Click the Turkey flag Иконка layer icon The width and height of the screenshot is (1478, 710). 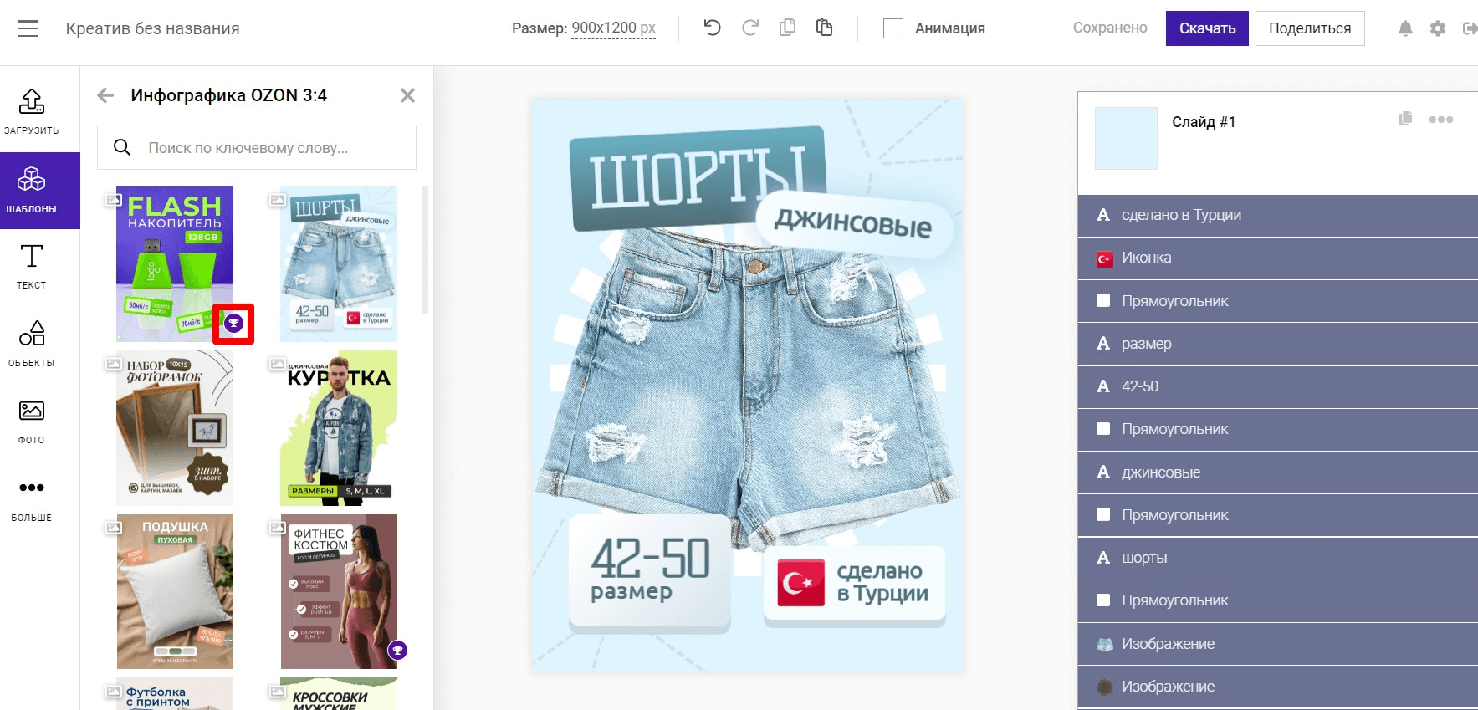(1104, 258)
